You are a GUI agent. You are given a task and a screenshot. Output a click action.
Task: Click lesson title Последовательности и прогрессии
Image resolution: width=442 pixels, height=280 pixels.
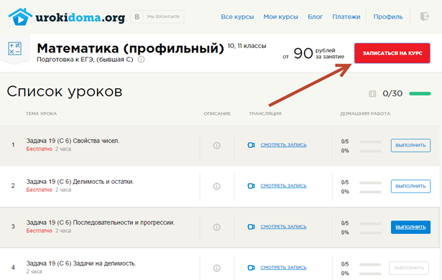click(x=101, y=223)
